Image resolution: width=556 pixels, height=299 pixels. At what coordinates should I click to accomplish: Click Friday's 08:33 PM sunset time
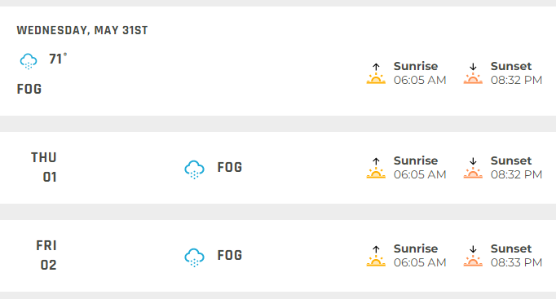coord(516,262)
